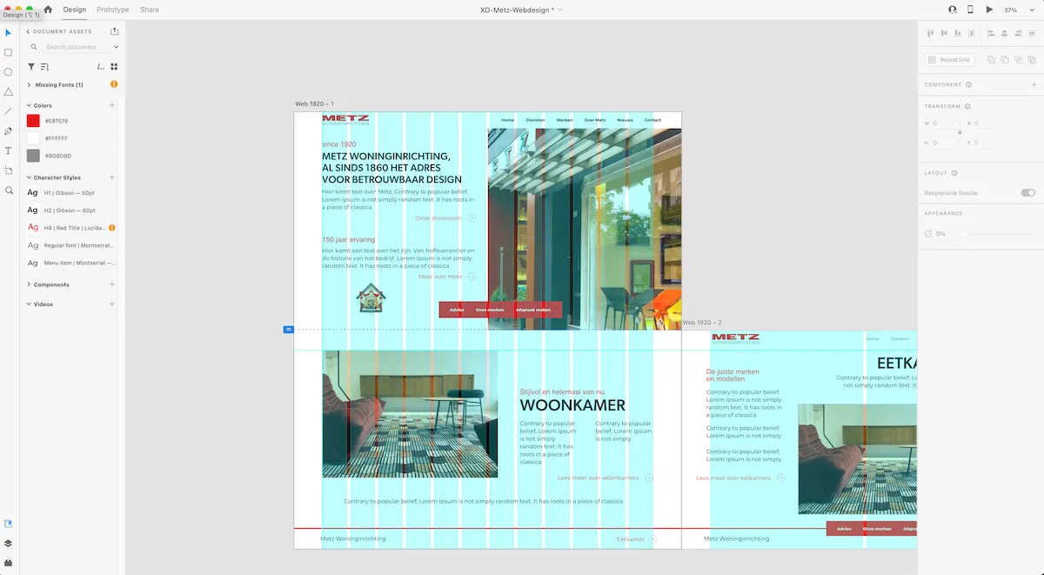The width and height of the screenshot is (1044, 575).
Task: Toggle the width-height aspect lock
Action: pos(960,132)
